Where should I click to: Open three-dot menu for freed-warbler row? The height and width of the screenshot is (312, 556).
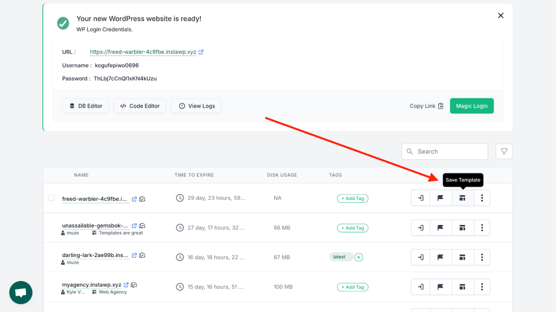pos(482,198)
